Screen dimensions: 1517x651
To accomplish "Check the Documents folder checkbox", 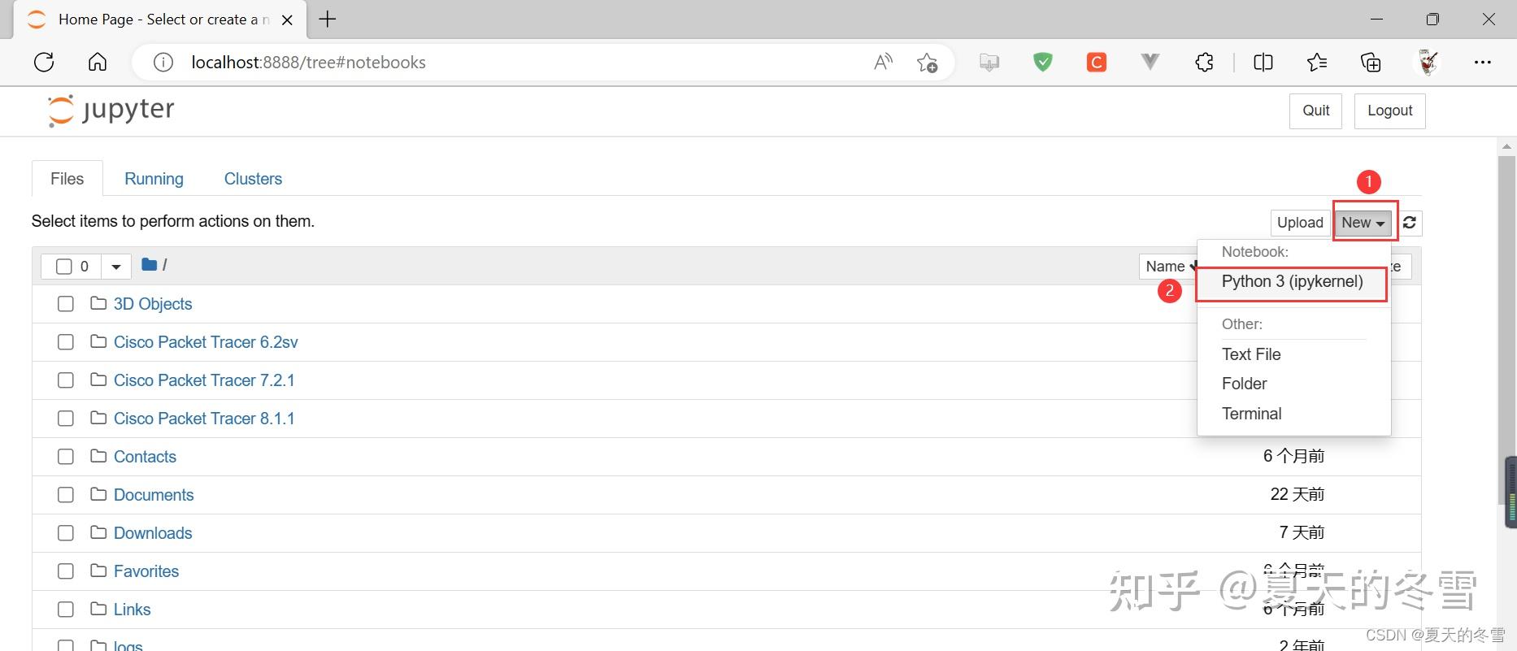I will [66, 495].
